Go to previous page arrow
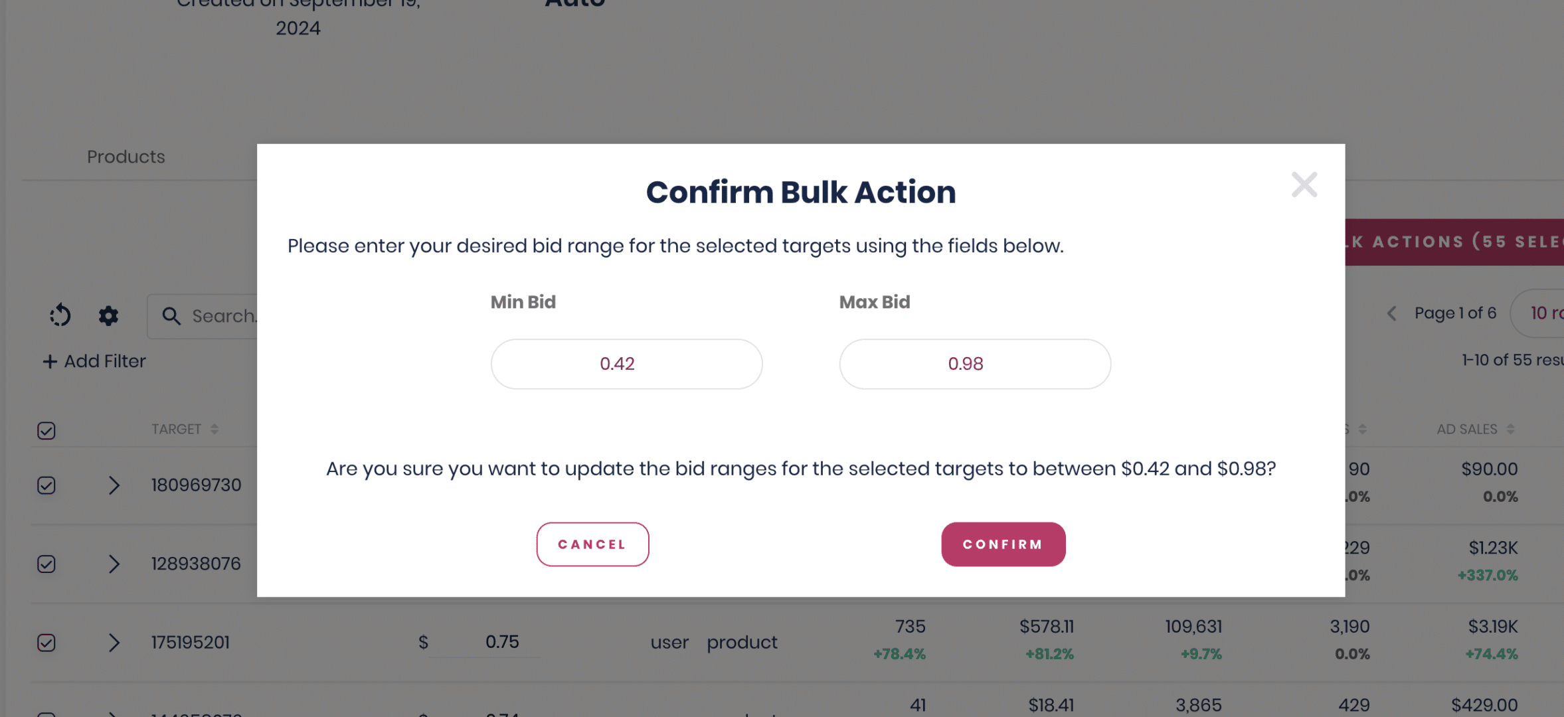 pyautogui.click(x=1391, y=313)
